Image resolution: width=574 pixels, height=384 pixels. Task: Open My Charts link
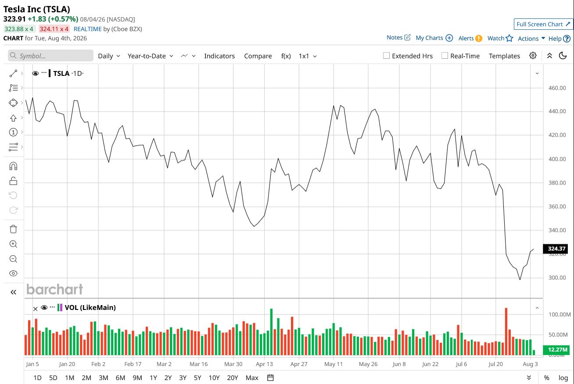coord(434,38)
